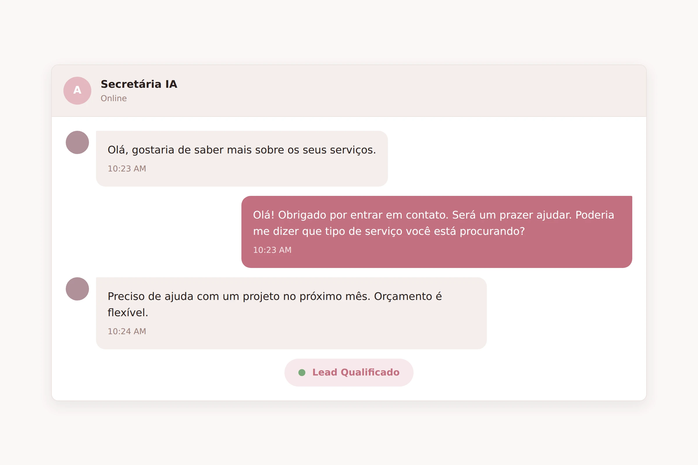The image size is (698, 465).
Task: Select the round avatar beside 'Preciso de ajuda' message
Action: [77, 288]
